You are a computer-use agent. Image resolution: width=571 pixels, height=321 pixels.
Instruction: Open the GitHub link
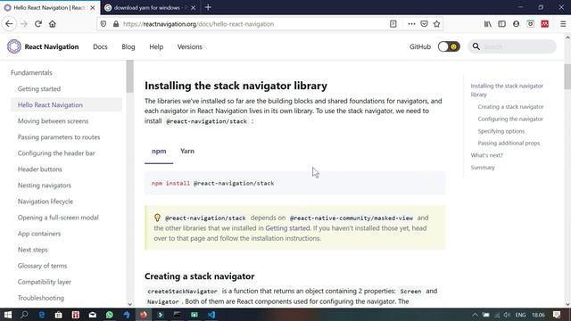pos(420,47)
